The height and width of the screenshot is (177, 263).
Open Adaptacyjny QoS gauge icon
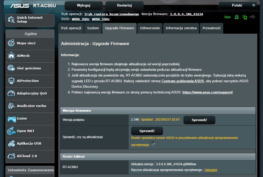coord(11,93)
